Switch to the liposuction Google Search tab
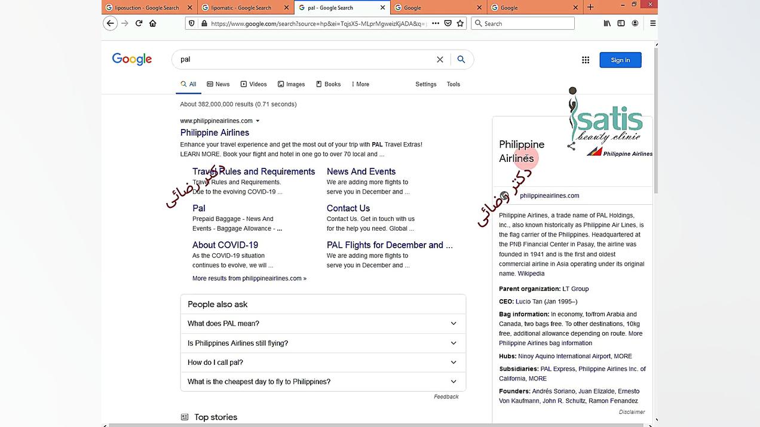Image resolution: width=760 pixels, height=427 pixels. pos(146,8)
